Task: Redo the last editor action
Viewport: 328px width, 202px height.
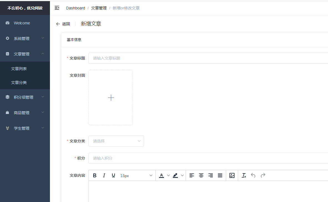Action: point(263,175)
